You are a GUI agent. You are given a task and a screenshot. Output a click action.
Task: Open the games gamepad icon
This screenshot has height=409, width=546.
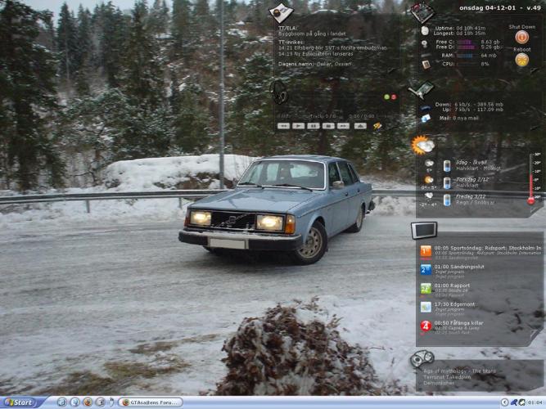point(422,358)
